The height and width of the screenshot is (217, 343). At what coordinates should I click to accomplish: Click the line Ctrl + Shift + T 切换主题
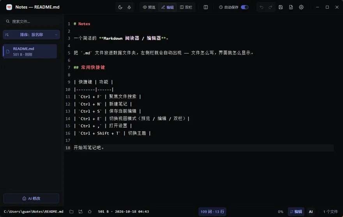112,133
